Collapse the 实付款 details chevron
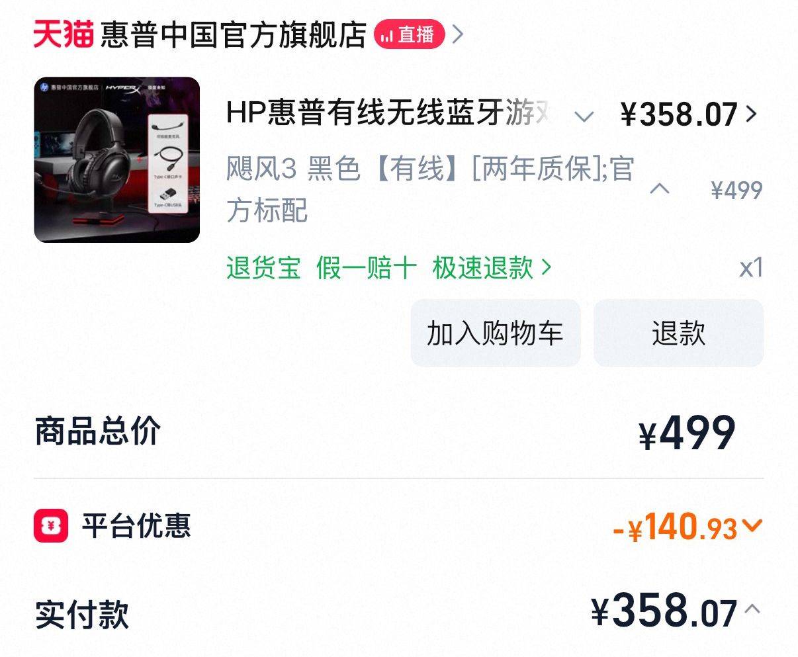The height and width of the screenshot is (657, 798). tap(752, 609)
